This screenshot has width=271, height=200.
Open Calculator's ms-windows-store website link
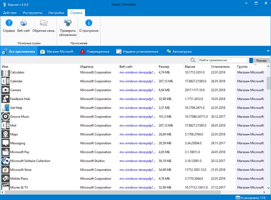(136, 73)
